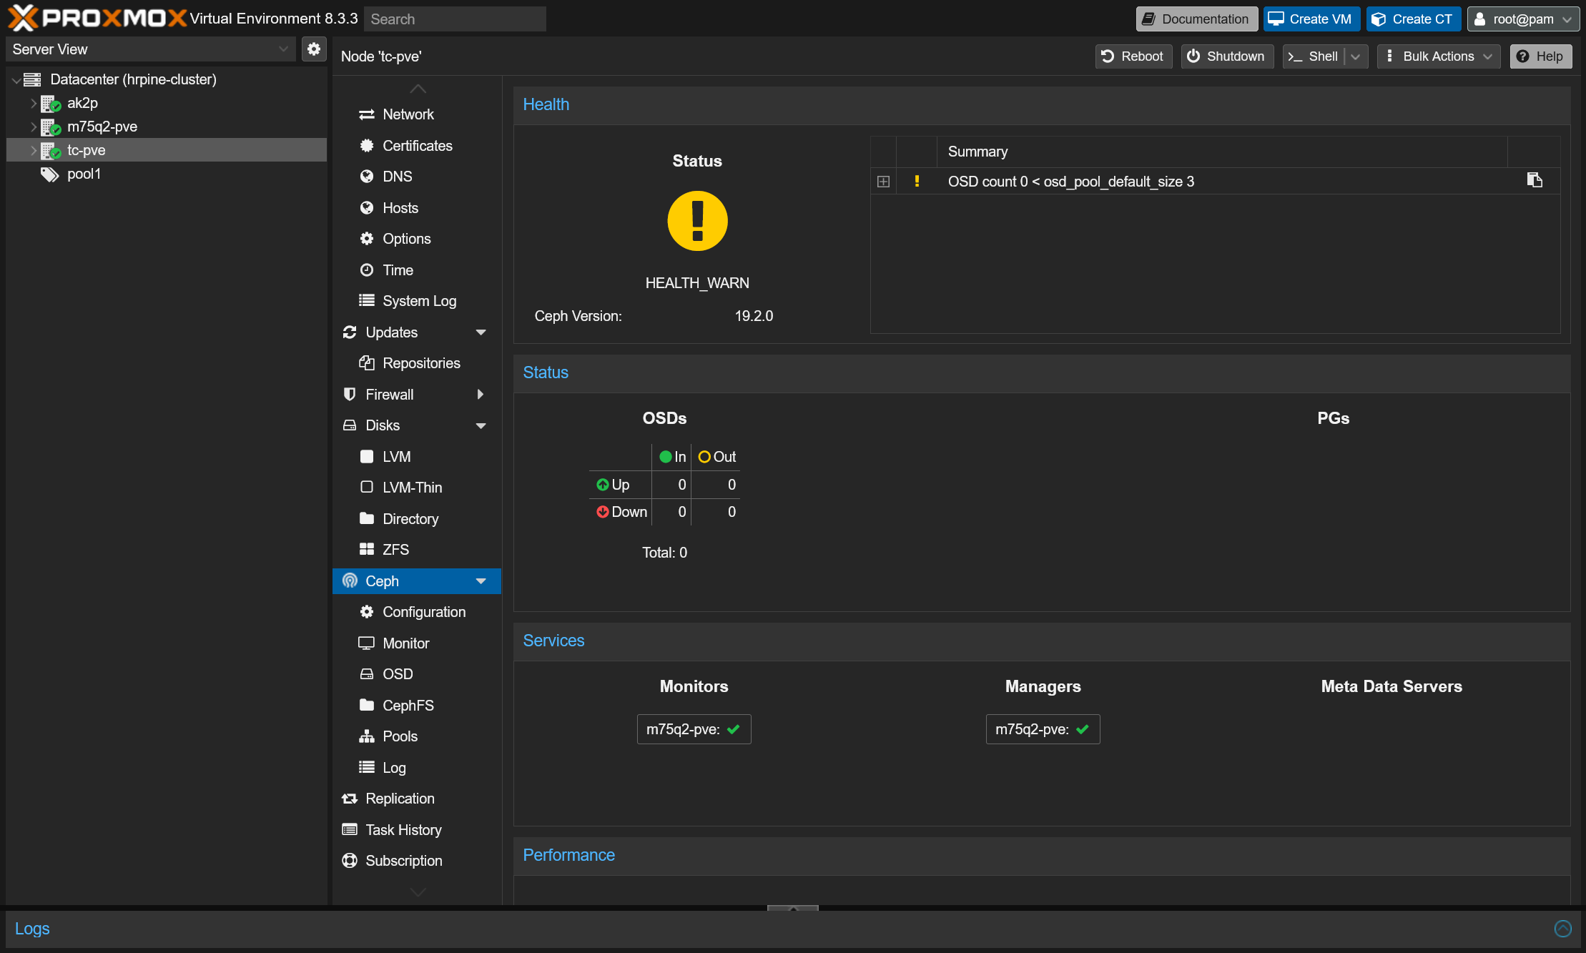Click the Shutdown button
Image resolution: width=1586 pixels, height=953 pixels.
click(1227, 56)
